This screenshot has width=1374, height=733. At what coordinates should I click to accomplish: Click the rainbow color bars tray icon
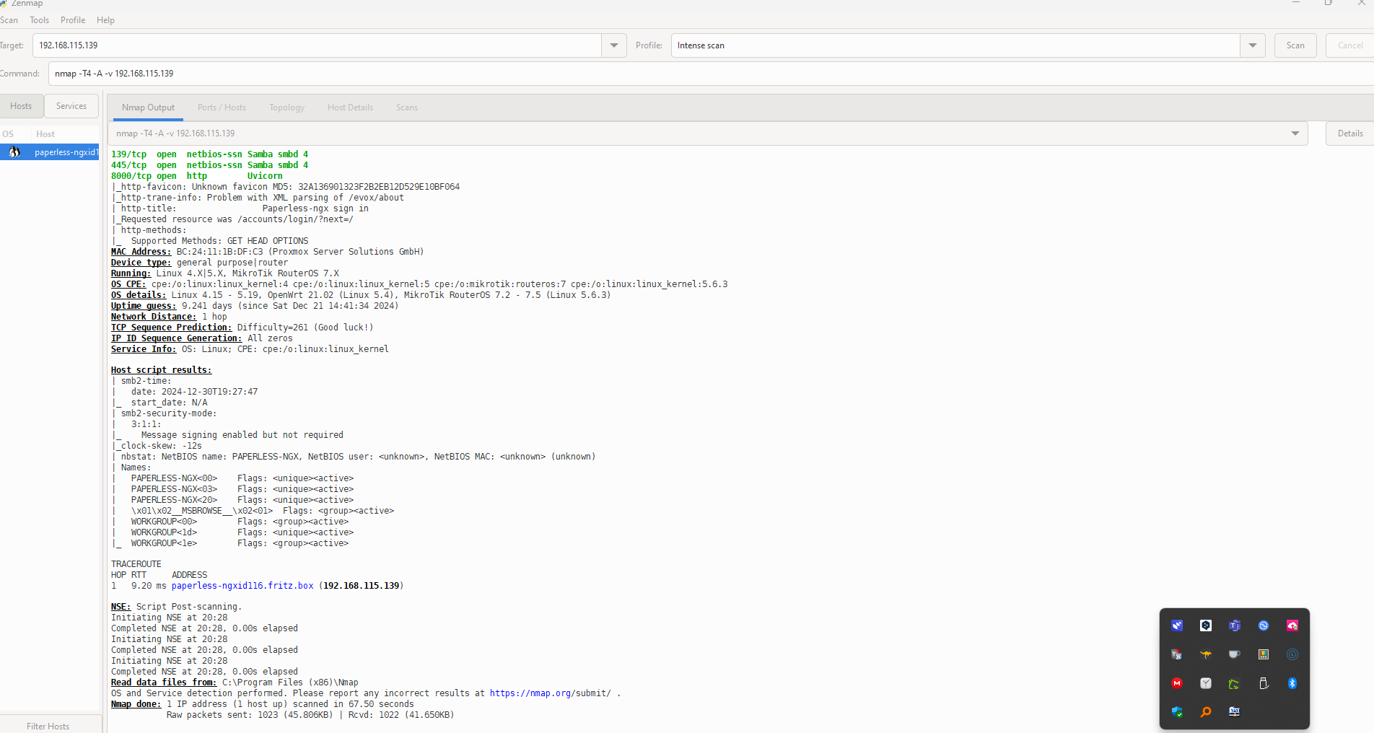[1264, 654]
